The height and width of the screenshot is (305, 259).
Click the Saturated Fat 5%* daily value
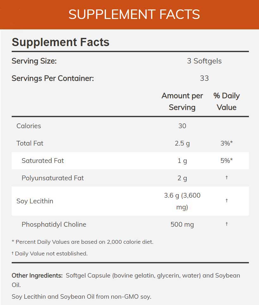tap(226, 160)
